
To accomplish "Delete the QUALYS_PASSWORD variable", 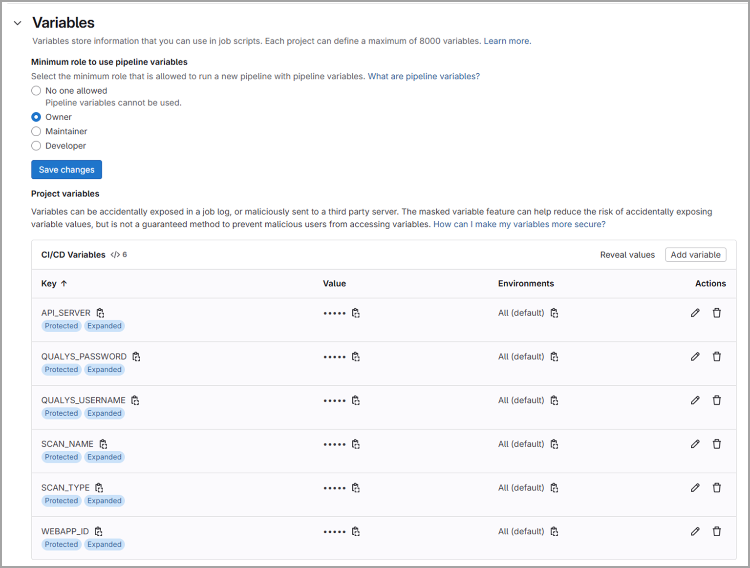I will click(x=717, y=357).
